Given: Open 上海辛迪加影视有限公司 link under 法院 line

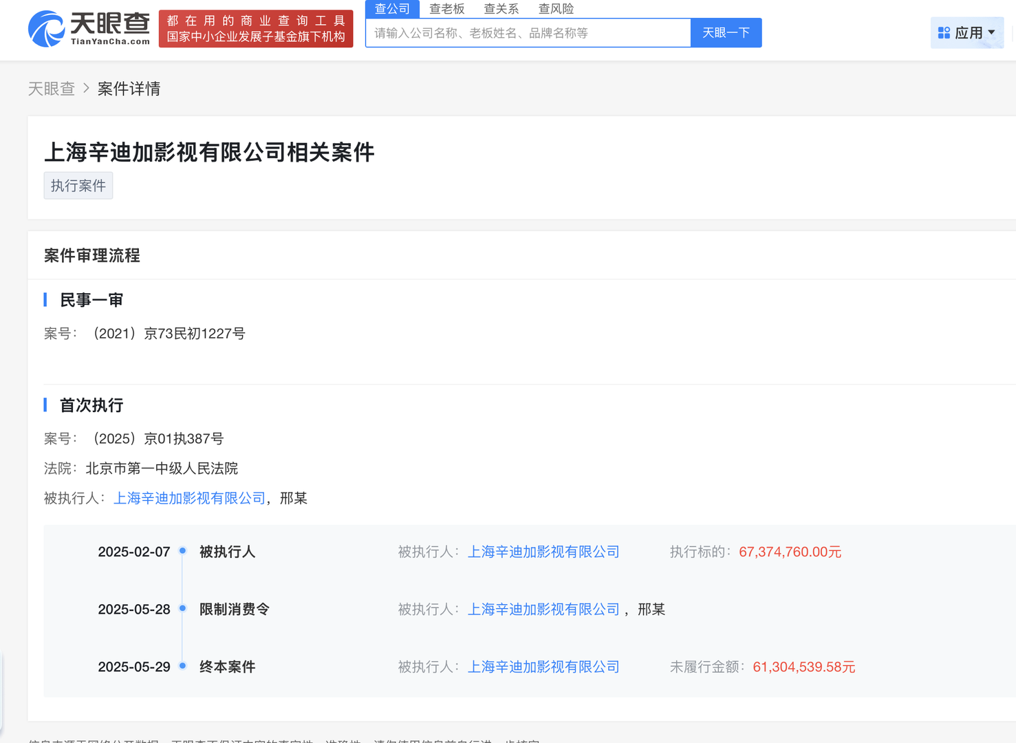Looking at the screenshot, I should point(189,498).
